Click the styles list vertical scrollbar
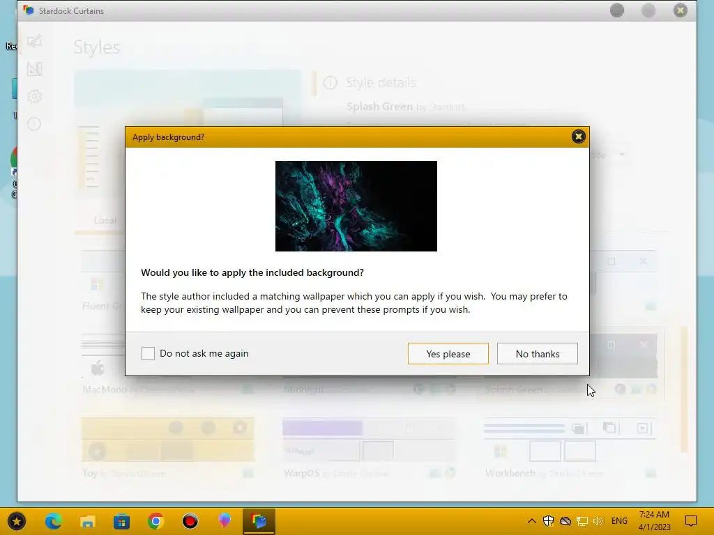714x535 pixels. tap(683, 389)
